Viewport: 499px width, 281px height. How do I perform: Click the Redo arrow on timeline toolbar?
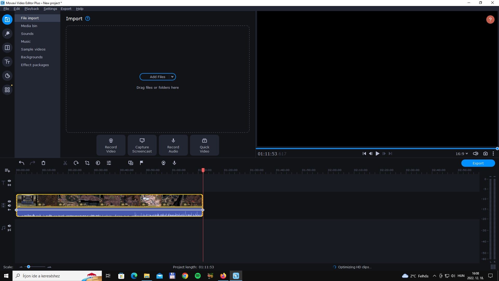point(32,163)
